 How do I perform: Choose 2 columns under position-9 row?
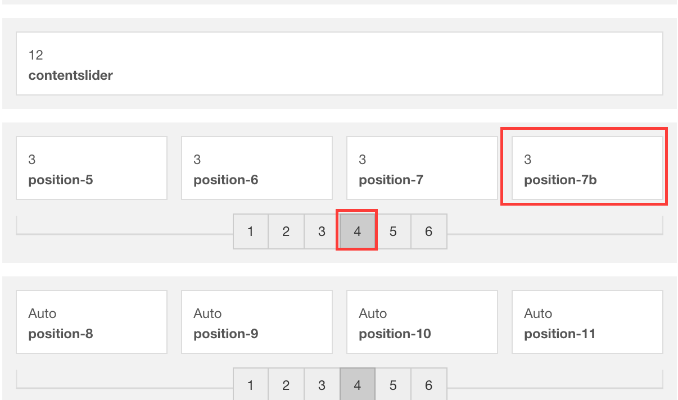(286, 385)
